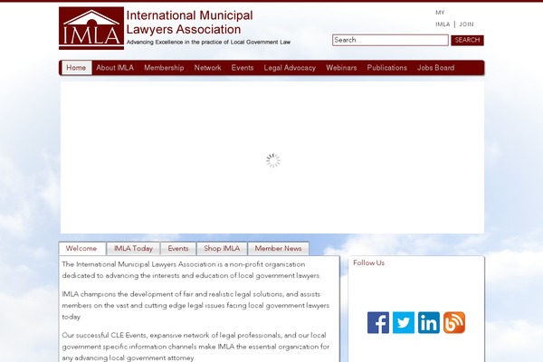
Task: Click the tagline 'Advancing Excellence in the practice'
Action: pyautogui.click(x=208, y=43)
